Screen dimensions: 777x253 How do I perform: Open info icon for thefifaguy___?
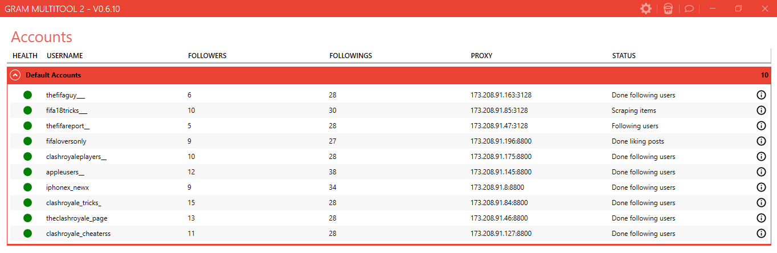[x=760, y=95]
